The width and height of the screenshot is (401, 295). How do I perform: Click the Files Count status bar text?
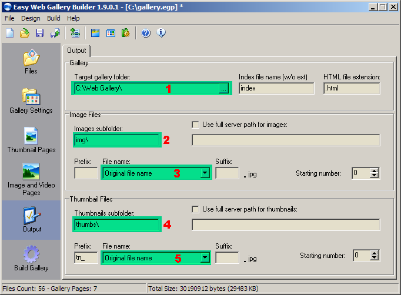point(50,289)
